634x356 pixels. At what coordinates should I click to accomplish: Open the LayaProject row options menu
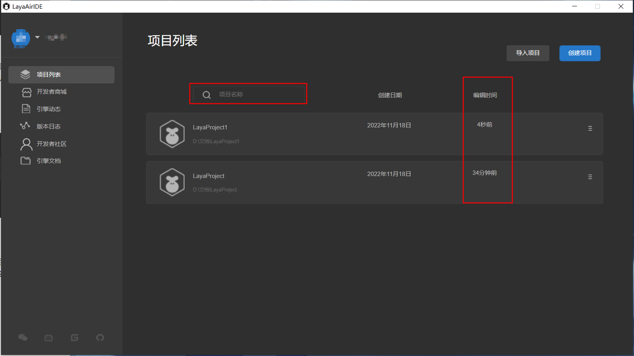[x=590, y=177]
